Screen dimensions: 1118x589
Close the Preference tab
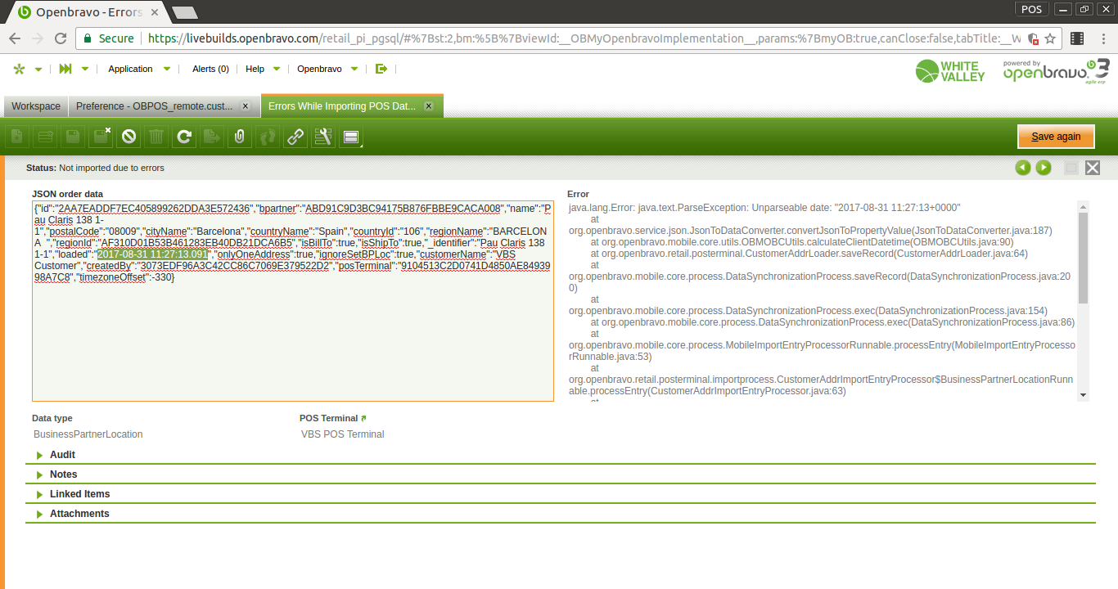[246, 106]
